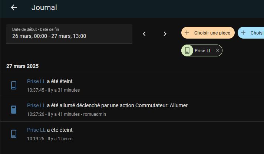This screenshot has width=264, height=154.
Task: Click filled plug icon of 10:27:26 entry
Action: point(14,109)
